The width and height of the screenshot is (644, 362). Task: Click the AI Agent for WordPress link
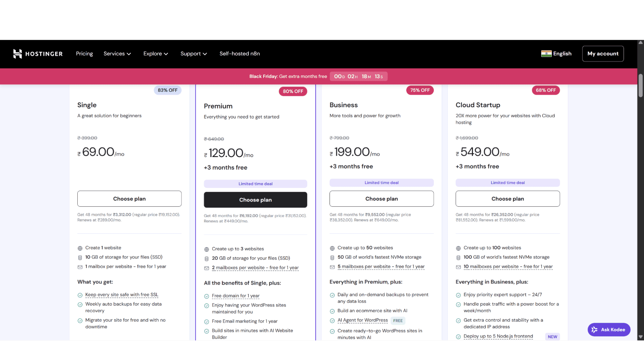click(x=363, y=320)
